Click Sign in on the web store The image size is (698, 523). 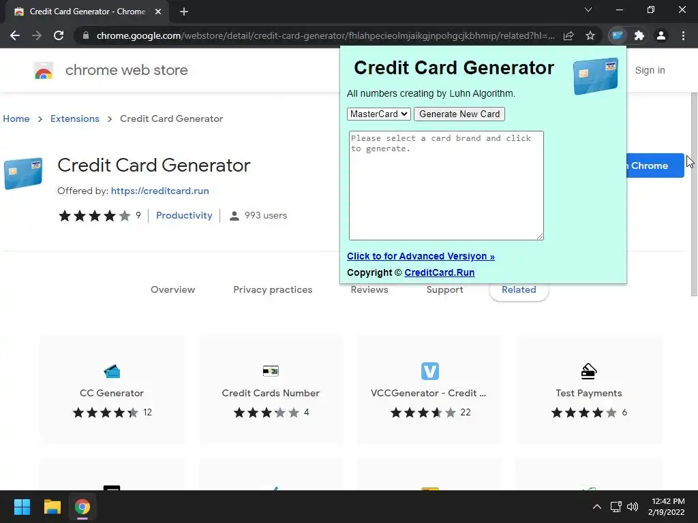pos(650,70)
